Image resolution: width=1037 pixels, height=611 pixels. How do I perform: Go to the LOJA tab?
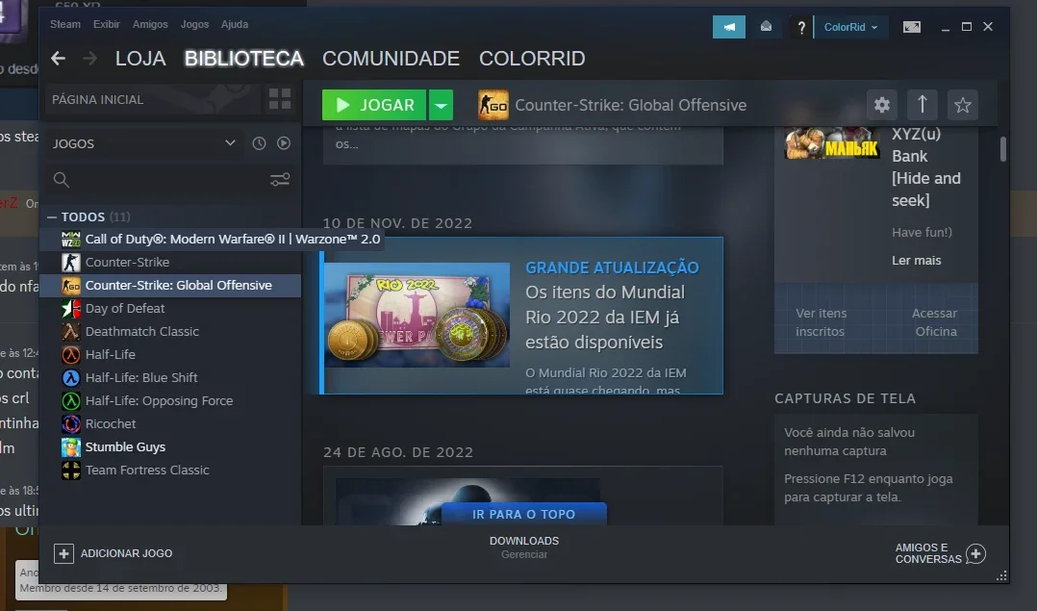140,58
